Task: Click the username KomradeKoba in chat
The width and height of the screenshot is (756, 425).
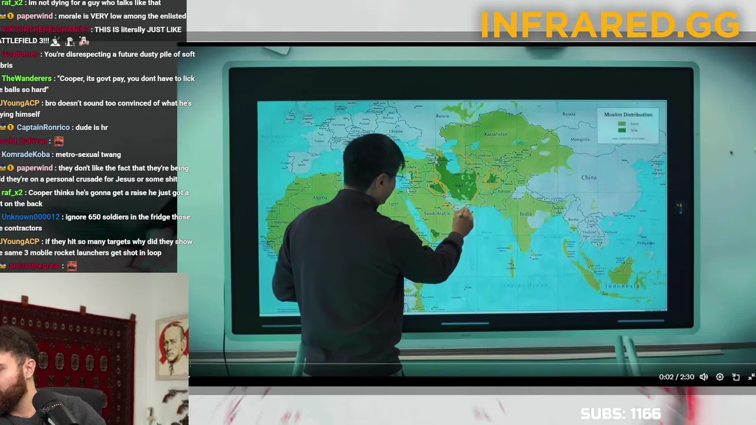Action: click(x=25, y=155)
